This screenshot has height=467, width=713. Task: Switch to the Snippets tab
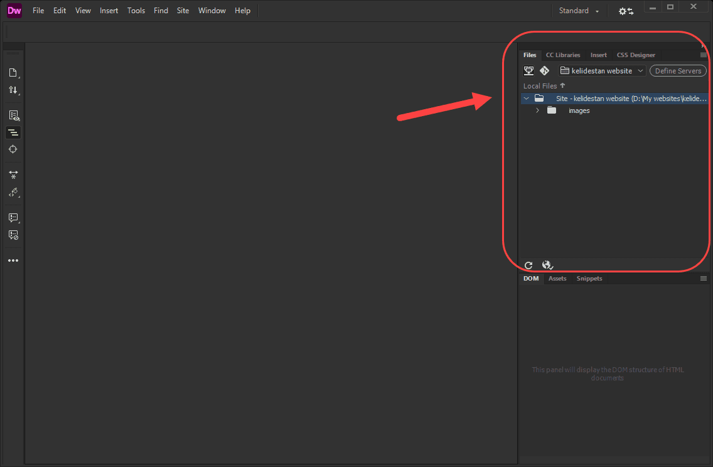tap(589, 278)
